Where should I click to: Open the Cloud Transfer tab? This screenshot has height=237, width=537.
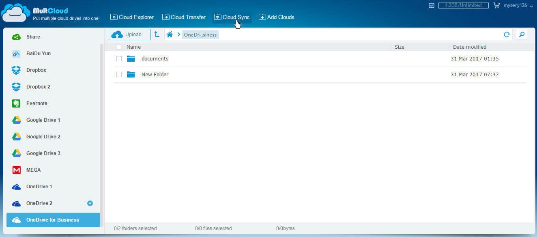click(184, 17)
